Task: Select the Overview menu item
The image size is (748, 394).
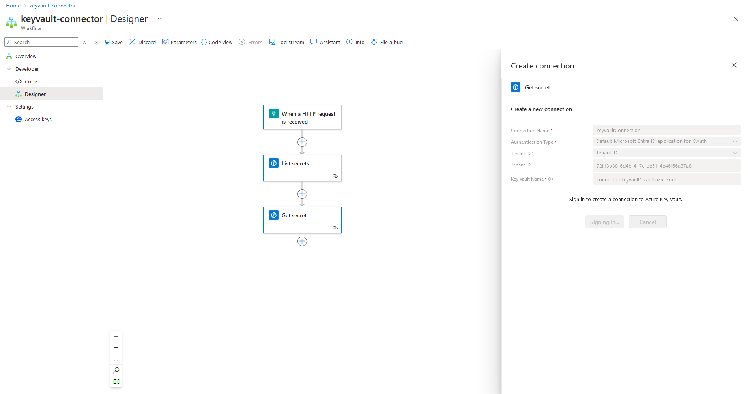Action: (26, 56)
